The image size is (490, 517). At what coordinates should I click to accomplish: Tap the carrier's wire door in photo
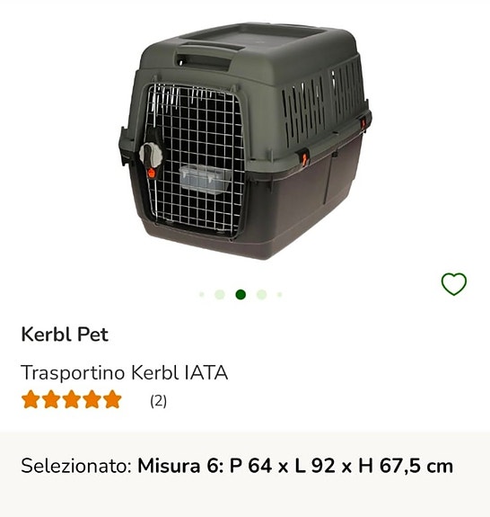pos(195,159)
